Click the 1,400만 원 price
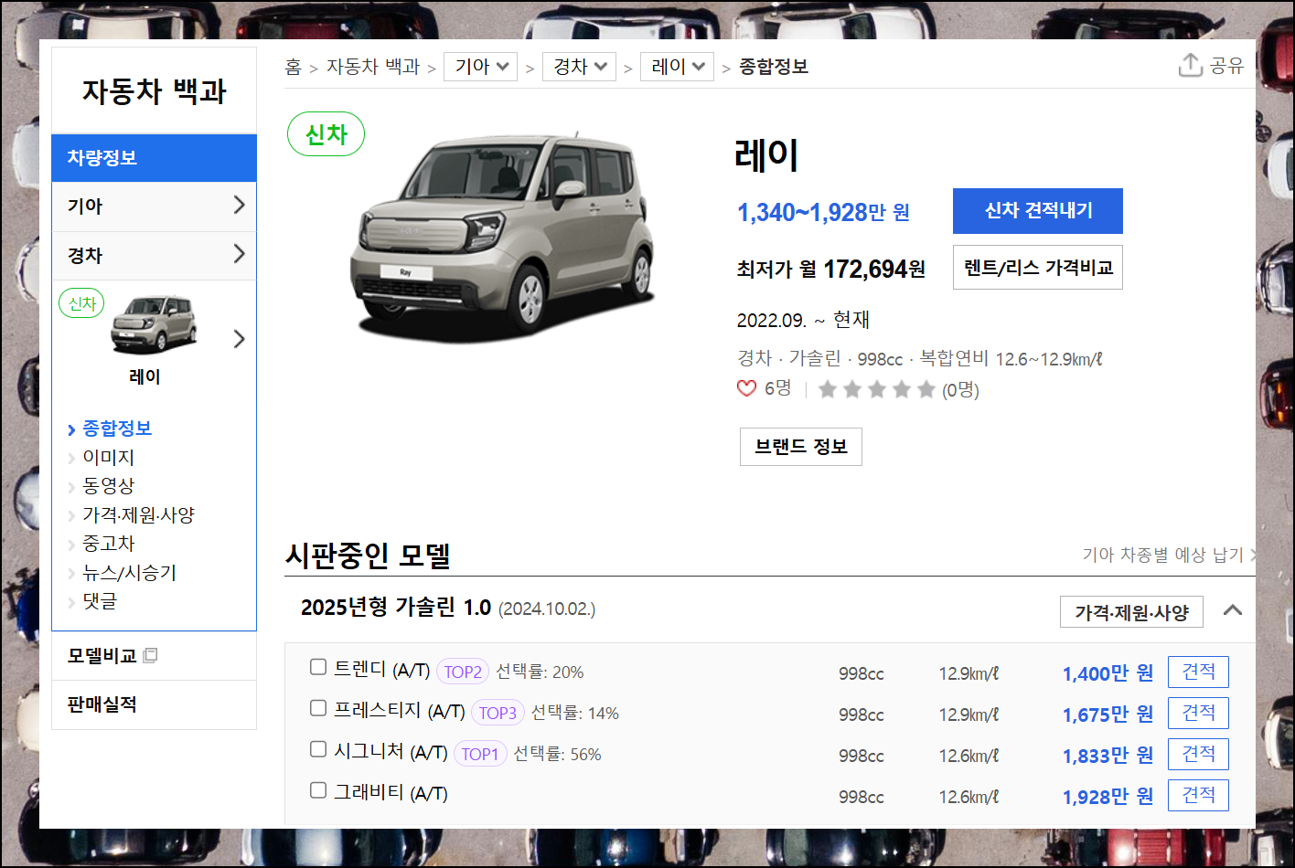Image resolution: width=1295 pixels, height=868 pixels. (1108, 674)
